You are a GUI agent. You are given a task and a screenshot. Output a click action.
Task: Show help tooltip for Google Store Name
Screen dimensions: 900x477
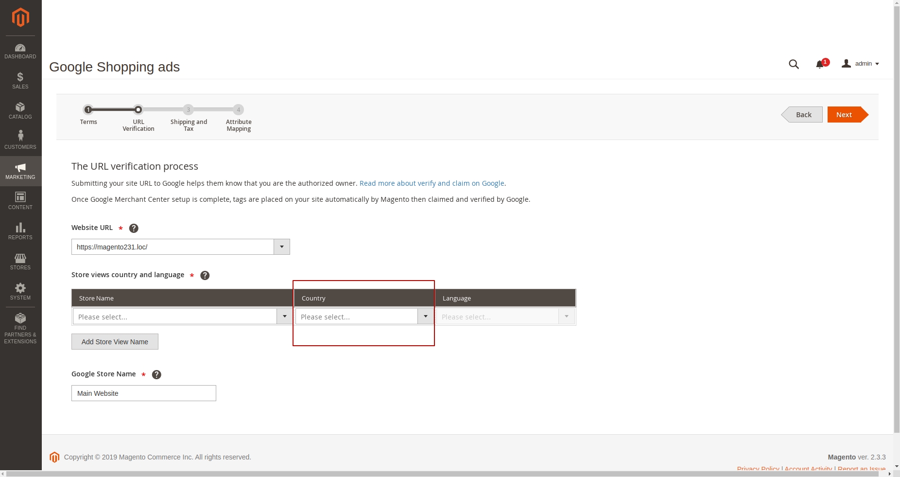156,374
